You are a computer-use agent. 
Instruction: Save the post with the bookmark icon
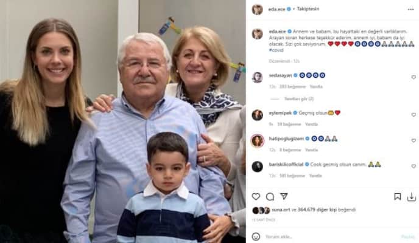(397, 197)
